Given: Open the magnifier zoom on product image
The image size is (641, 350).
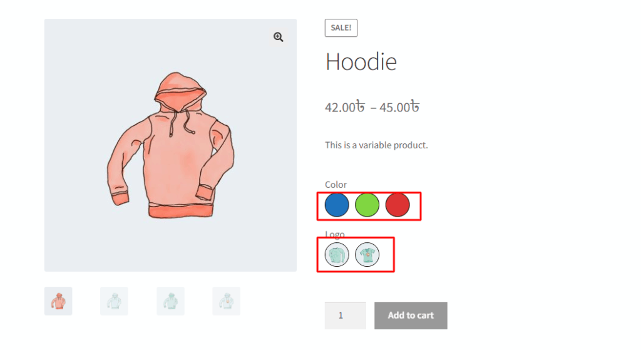Looking at the screenshot, I should coord(279,37).
